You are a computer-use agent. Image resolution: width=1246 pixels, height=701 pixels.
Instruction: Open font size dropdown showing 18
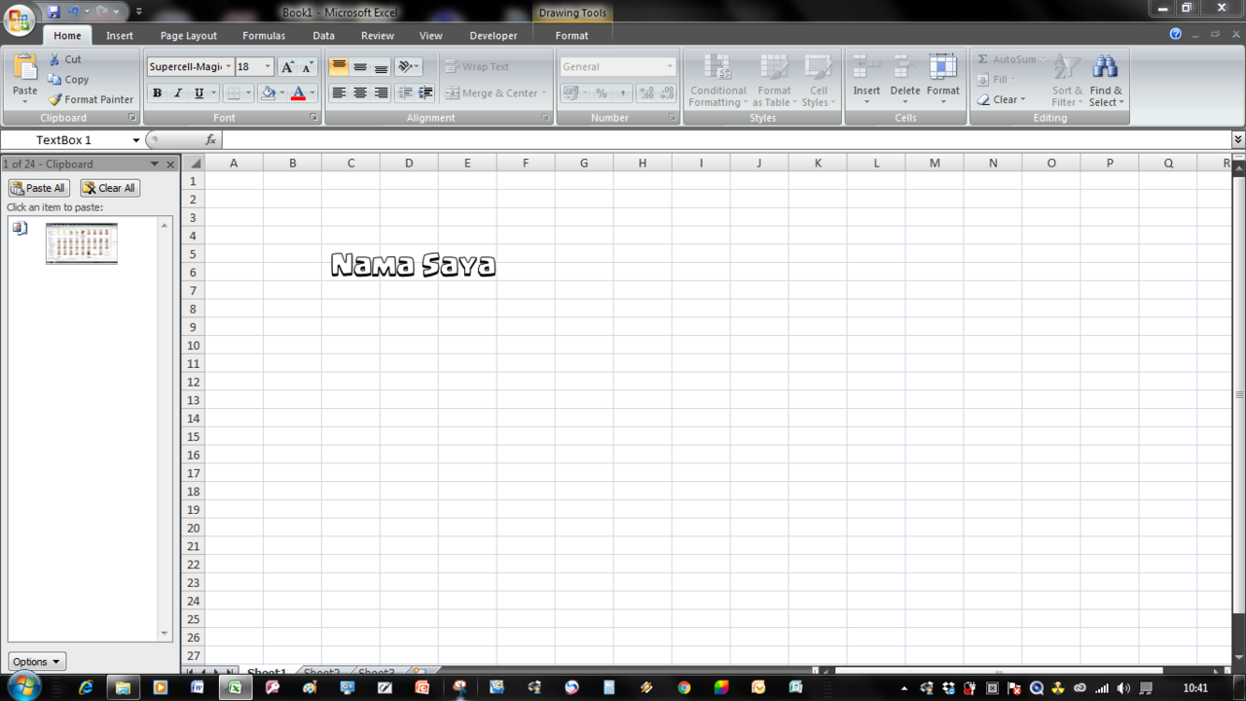click(x=268, y=67)
